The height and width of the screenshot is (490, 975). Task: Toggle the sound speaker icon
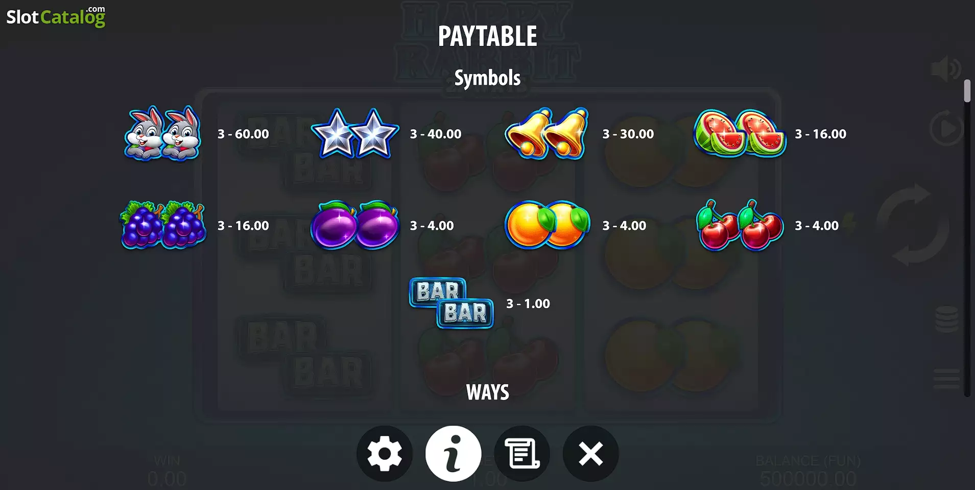coord(946,69)
